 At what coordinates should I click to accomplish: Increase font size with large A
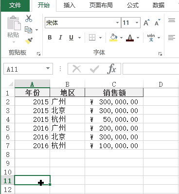[146, 23]
